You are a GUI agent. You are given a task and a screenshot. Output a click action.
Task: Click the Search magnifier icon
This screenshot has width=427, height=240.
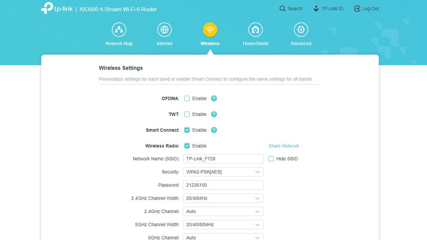(283, 9)
